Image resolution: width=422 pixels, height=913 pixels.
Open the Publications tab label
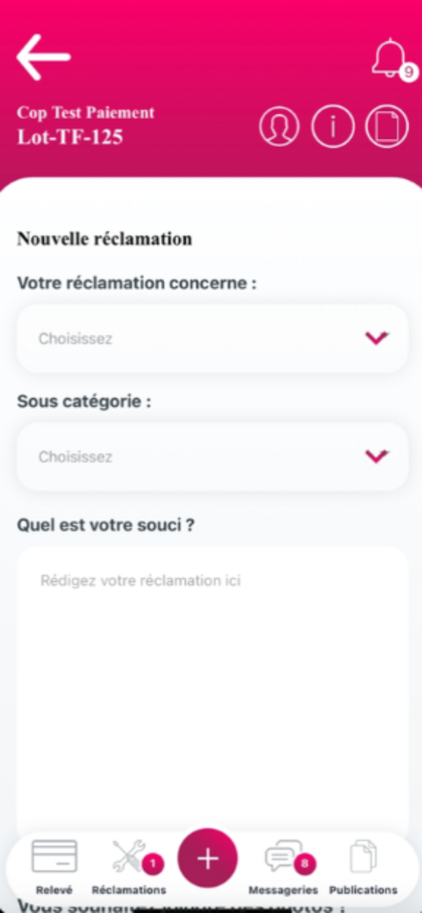362,889
